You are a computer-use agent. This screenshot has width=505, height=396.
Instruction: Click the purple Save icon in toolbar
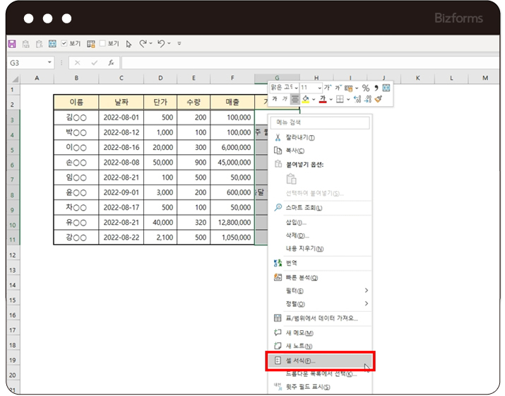tap(12, 44)
